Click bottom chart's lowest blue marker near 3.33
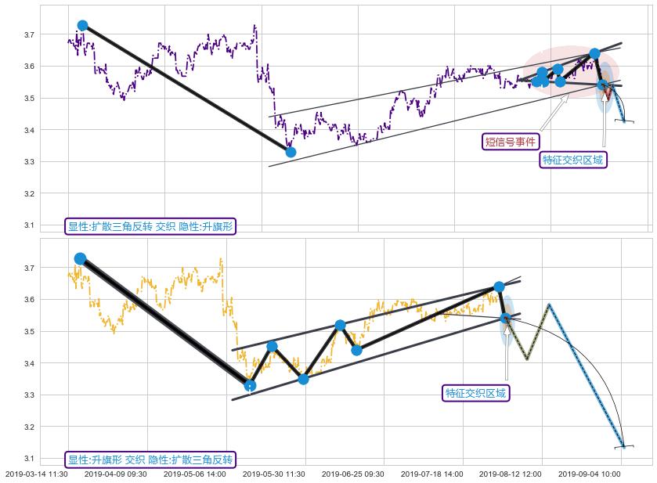657x483 pixels. pyautogui.click(x=250, y=385)
